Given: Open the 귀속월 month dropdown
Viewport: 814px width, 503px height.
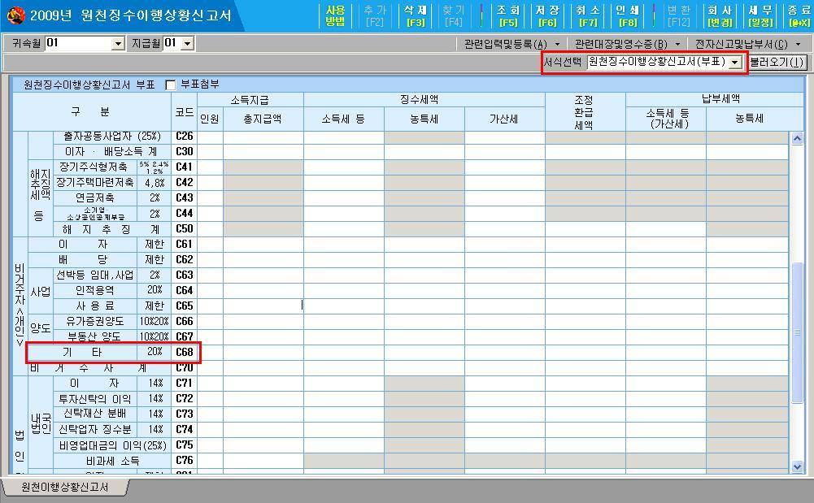Looking at the screenshot, I should point(118,44).
